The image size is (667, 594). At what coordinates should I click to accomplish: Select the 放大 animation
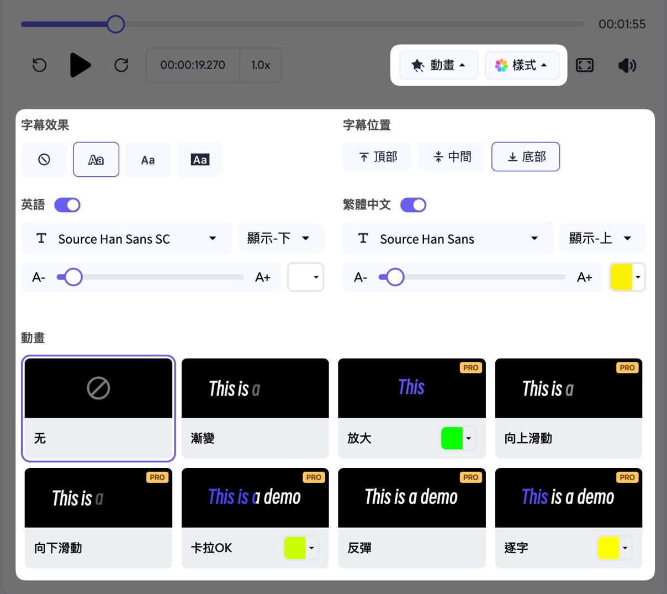click(412, 408)
